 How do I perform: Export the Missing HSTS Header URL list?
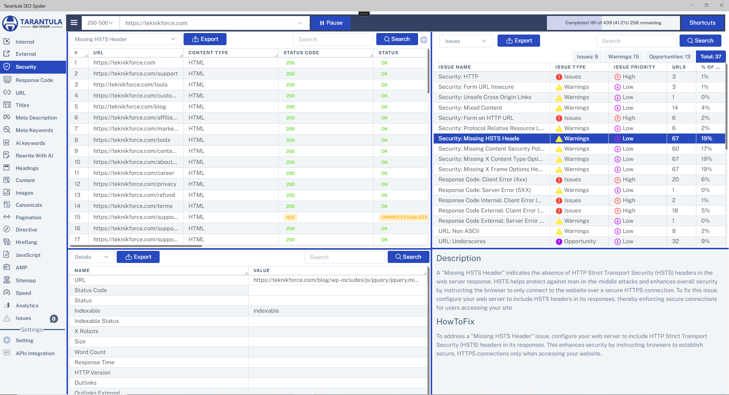(x=205, y=39)
